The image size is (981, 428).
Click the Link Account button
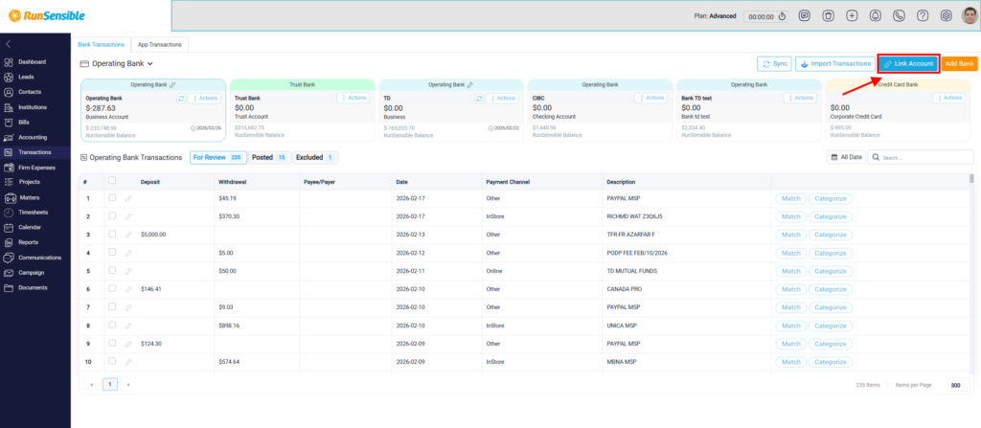click(x=908, y=64)
